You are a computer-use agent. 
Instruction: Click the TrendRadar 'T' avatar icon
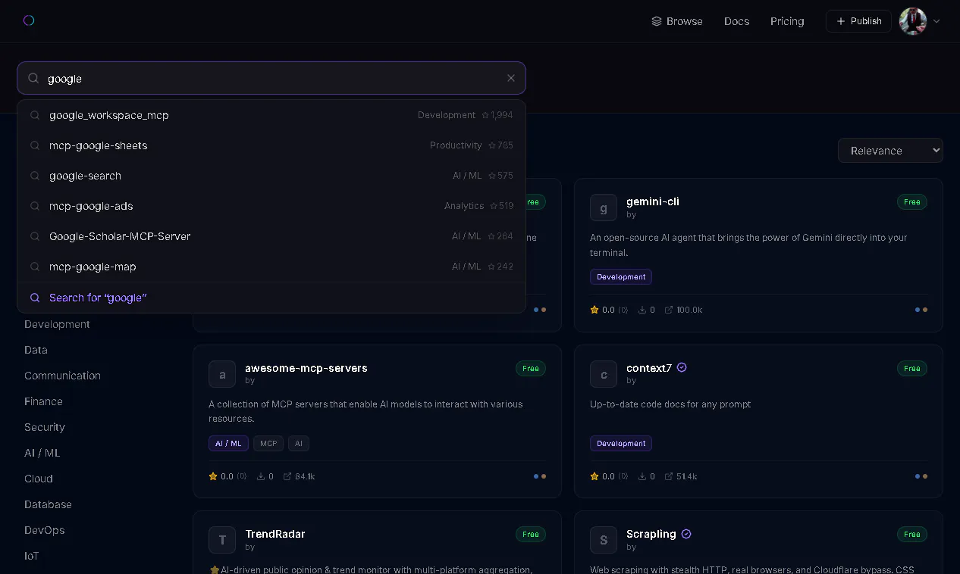pos(222,540)
